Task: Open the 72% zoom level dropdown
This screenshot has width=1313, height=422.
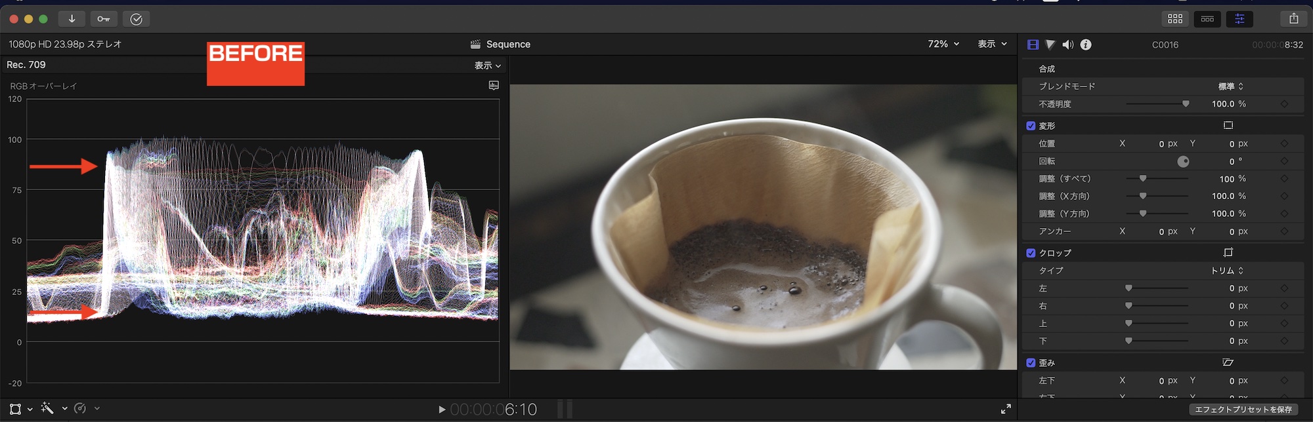Action: tap(943, 44)
